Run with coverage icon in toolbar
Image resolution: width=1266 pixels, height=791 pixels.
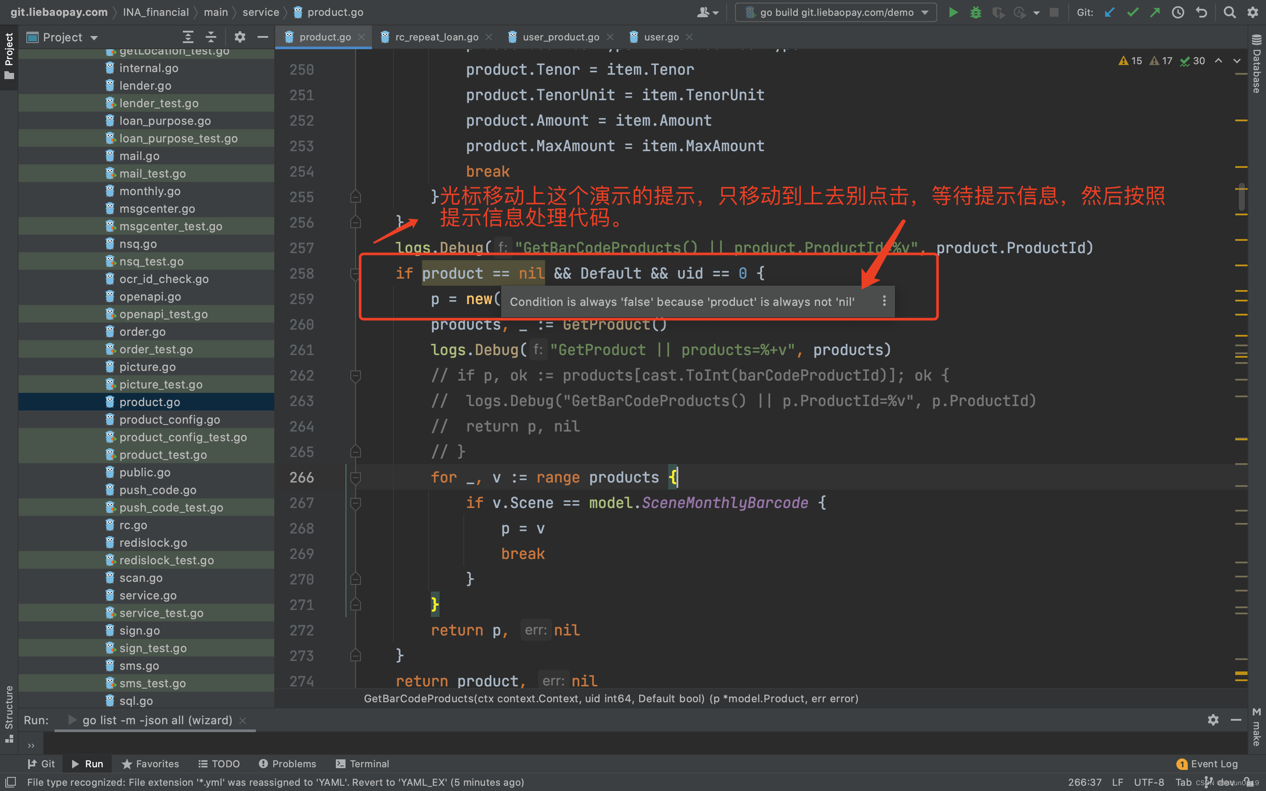998,12
